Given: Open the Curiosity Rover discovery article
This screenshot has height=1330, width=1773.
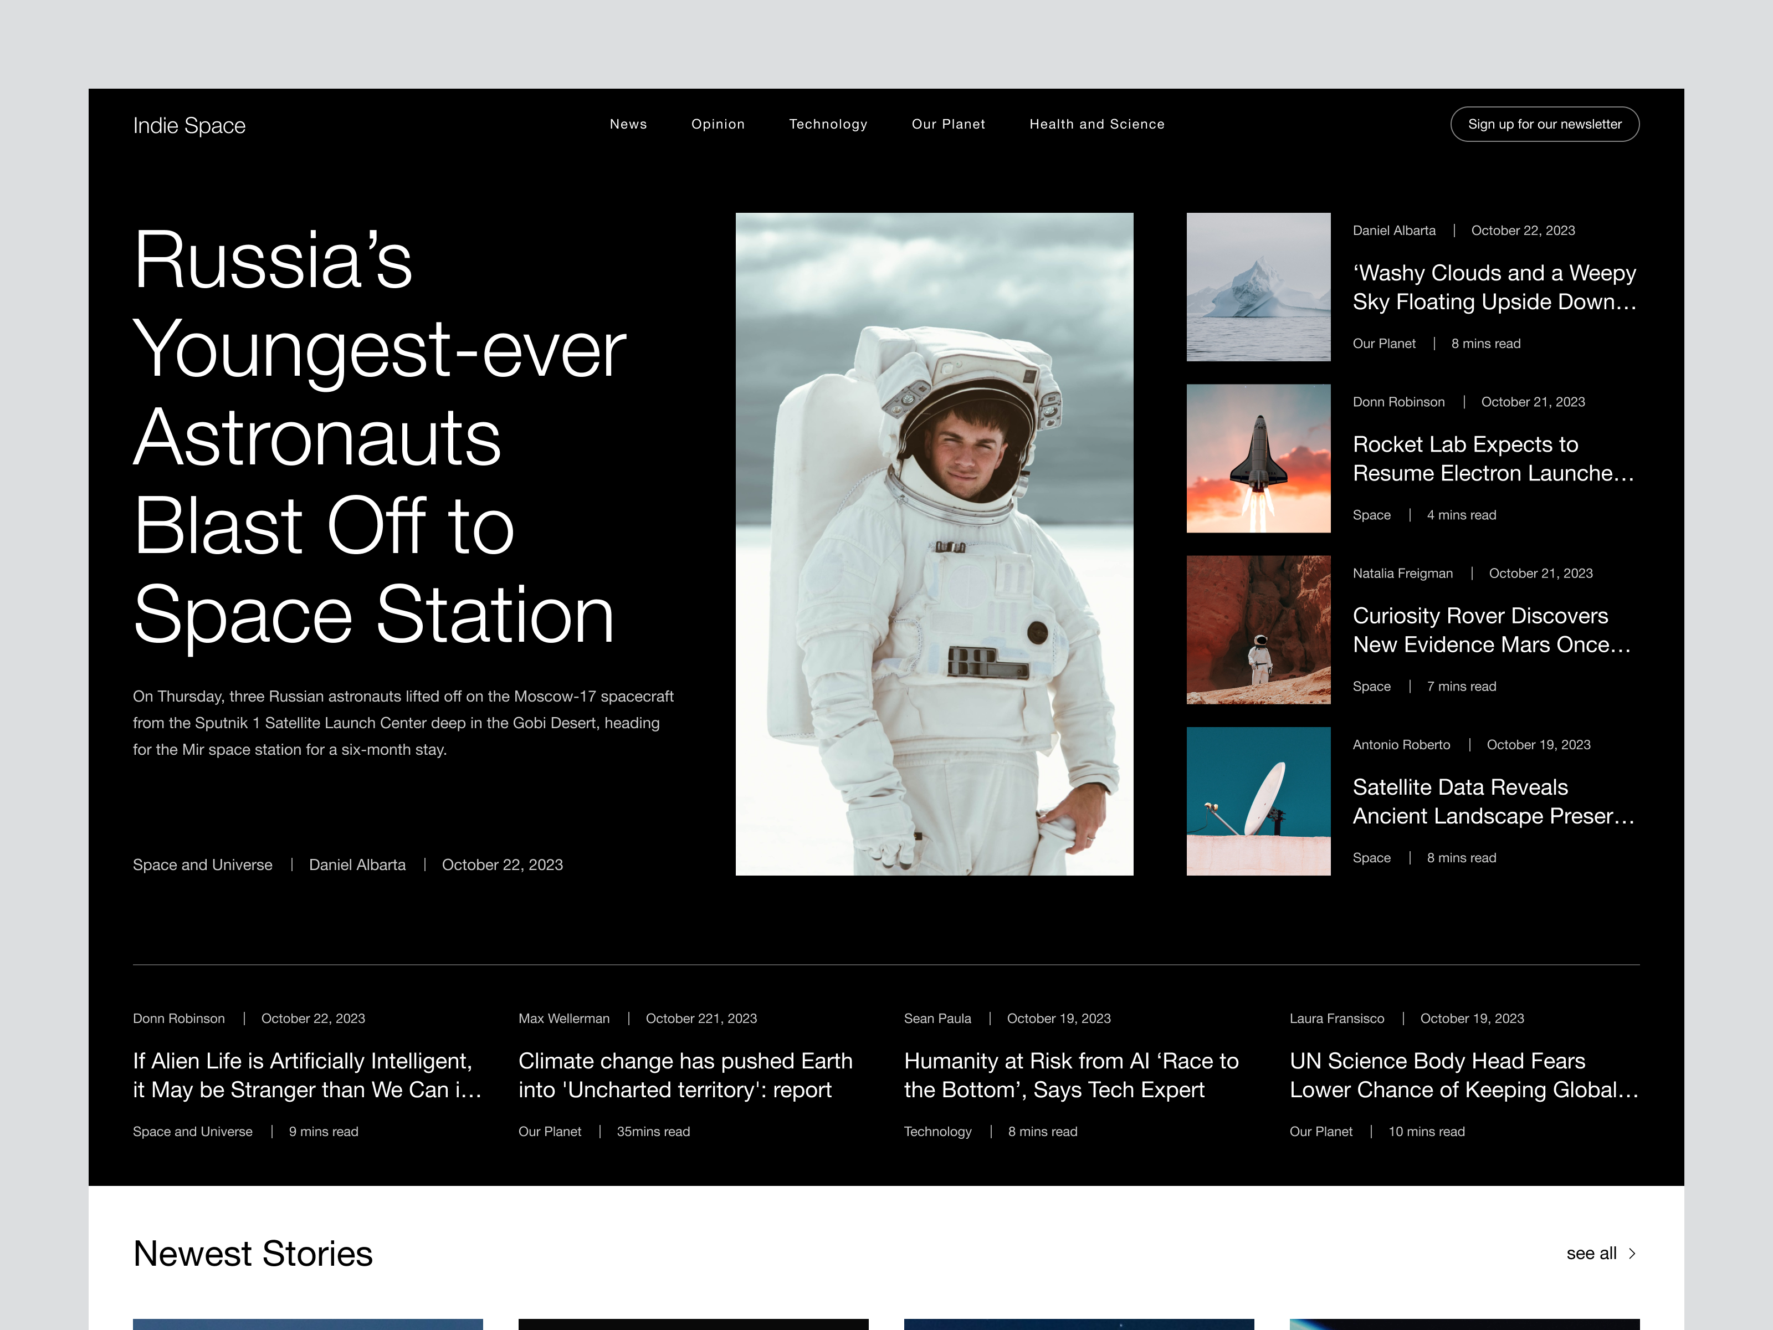Looking at the screenshot, I should pyautogui.click(x=1492, y=630).
